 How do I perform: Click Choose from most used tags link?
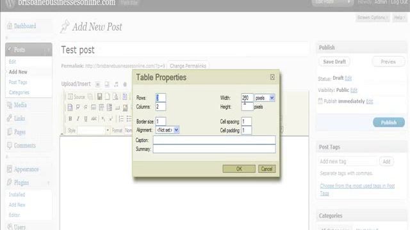click(357, 190)
